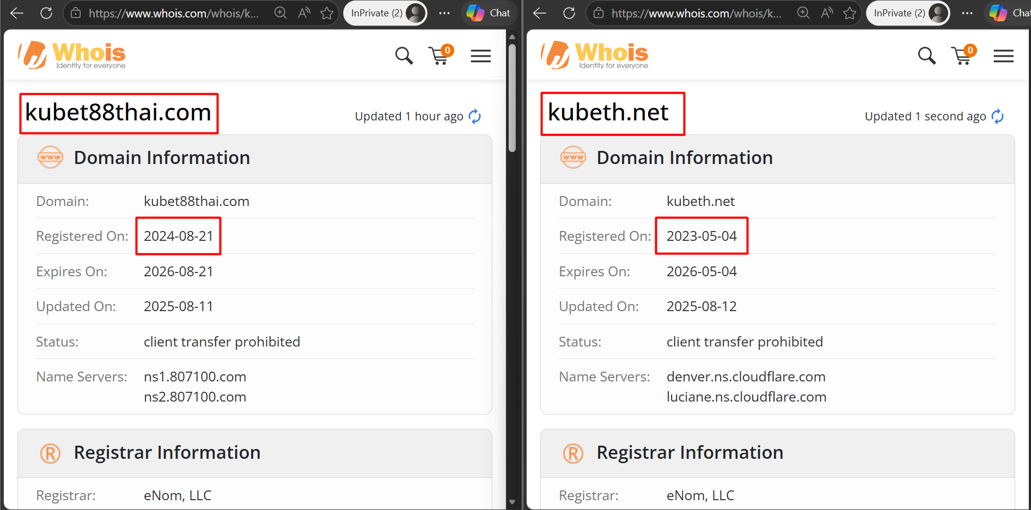Go back in the left browser window

click(17, 13)
